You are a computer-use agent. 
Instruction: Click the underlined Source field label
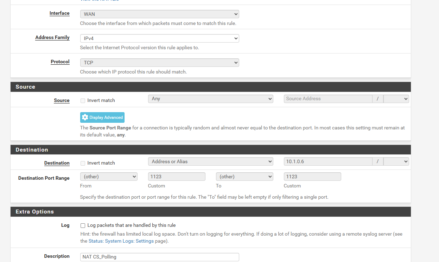pyautogui.click(x=62, y=101)
